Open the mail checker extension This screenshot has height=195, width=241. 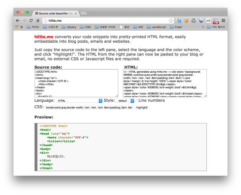[216, 21]
